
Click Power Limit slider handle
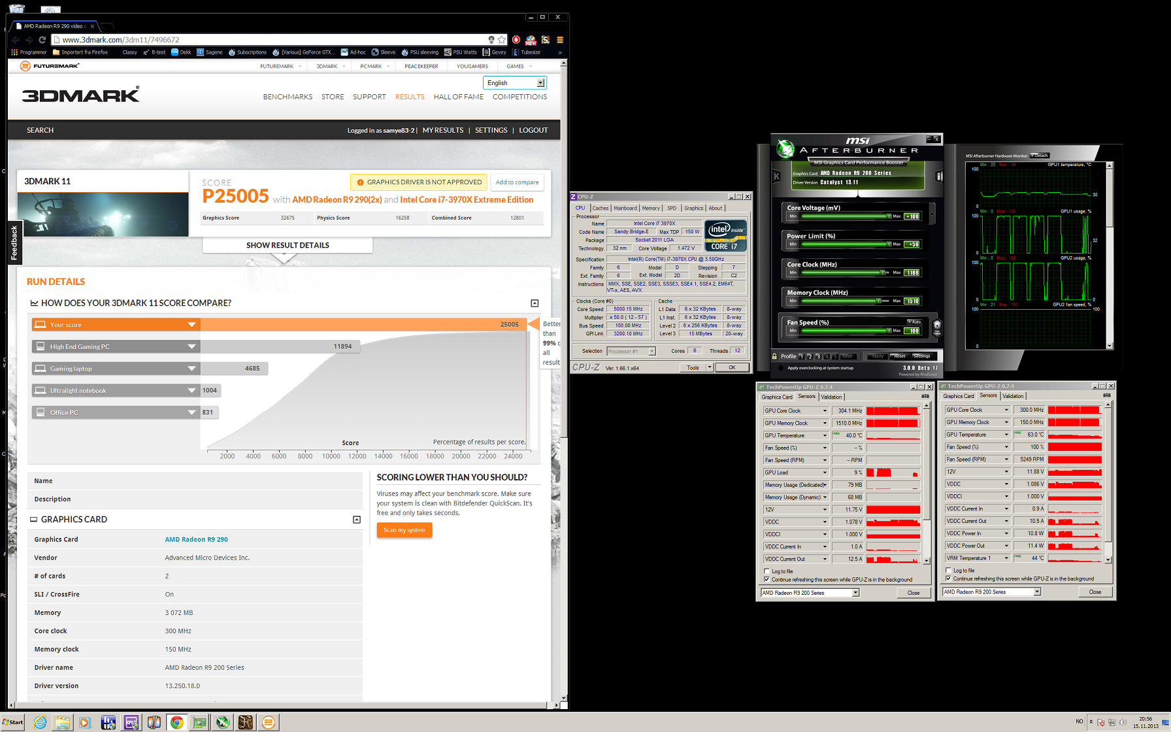click(889, 244)
